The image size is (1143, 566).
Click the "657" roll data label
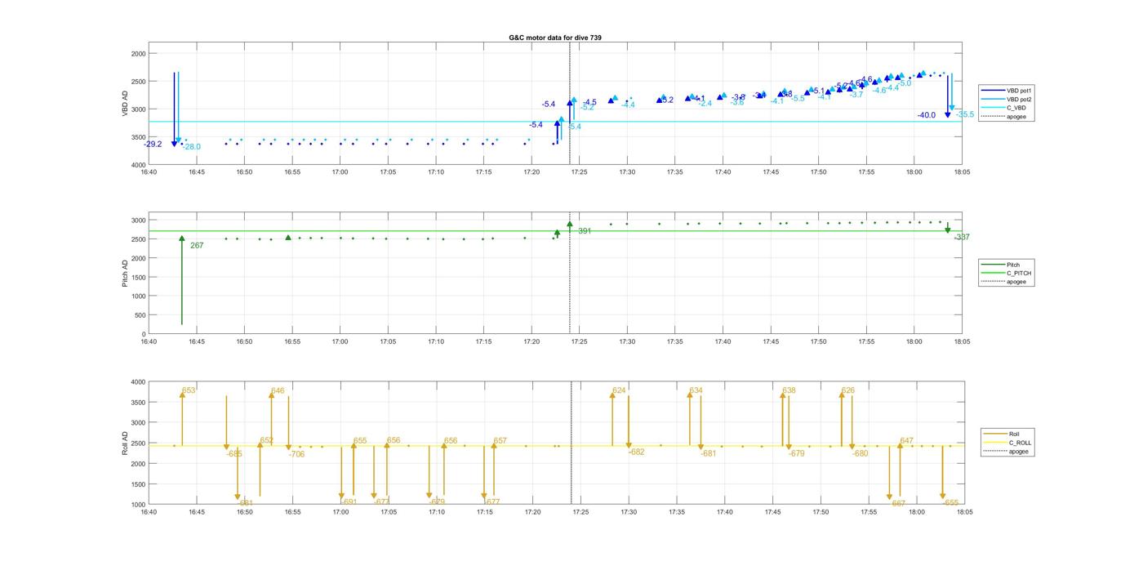(500, 440)
